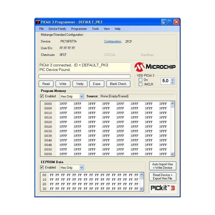The width and height of the screenshot is (215, 215).
Task: Click Read Device + Export Hex File
Action: point(163,177)
